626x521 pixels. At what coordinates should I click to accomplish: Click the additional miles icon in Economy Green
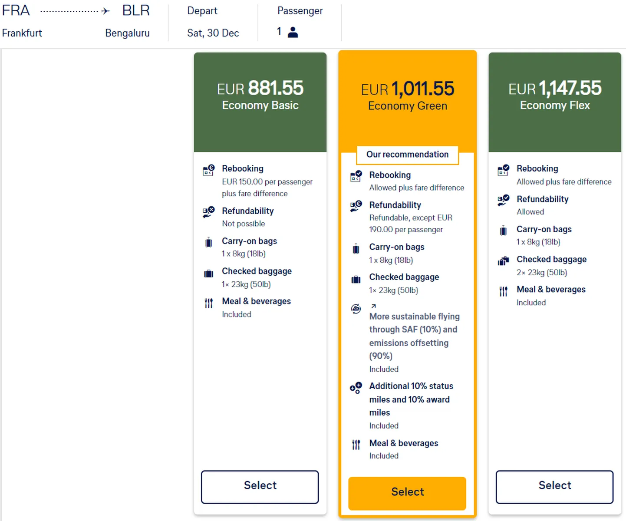pos(356,388)
